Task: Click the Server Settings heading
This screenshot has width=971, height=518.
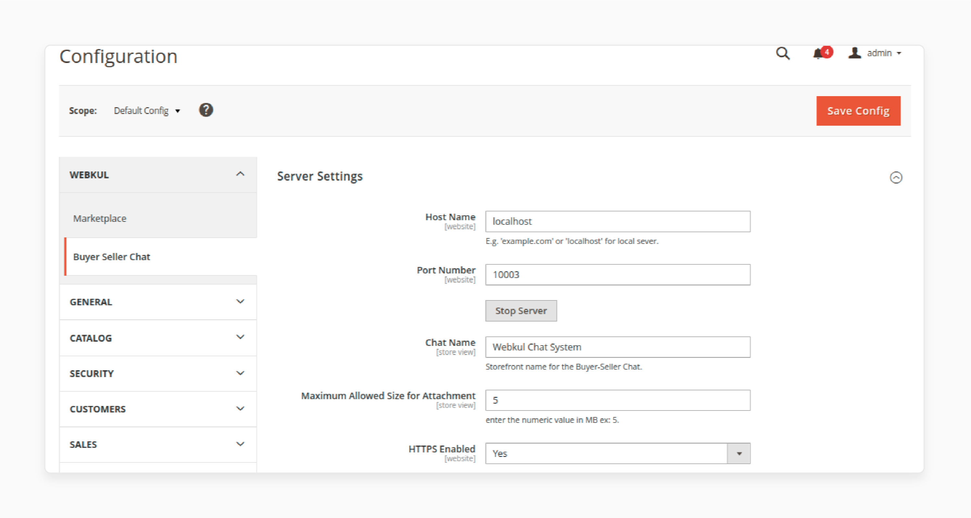Action: click(x=320, y=176)
